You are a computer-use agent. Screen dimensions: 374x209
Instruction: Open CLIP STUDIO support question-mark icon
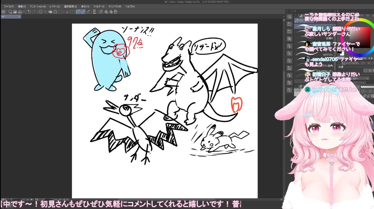101,12
